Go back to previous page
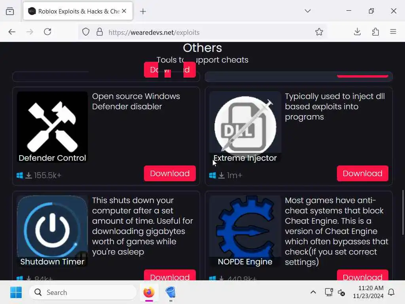This screenshot has width=405, height=304. pyautogui.click(x=12, y=32)
